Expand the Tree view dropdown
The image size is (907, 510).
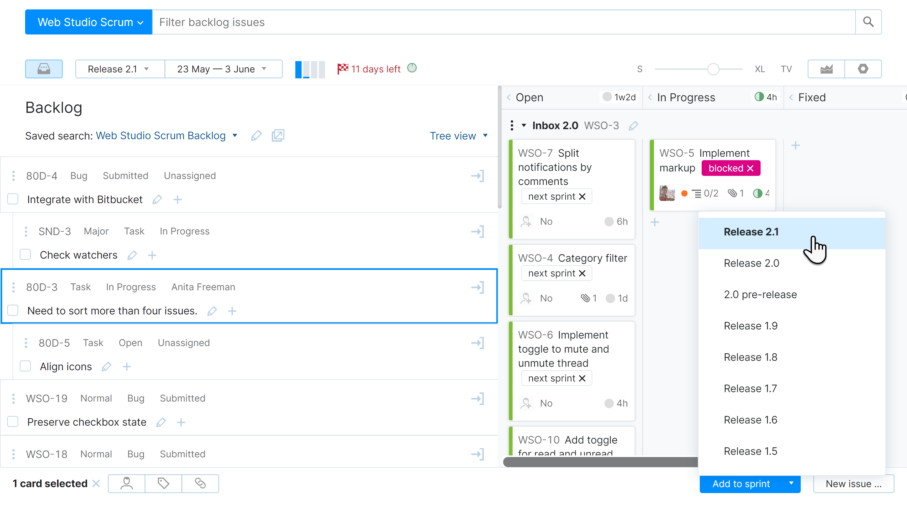458,136
